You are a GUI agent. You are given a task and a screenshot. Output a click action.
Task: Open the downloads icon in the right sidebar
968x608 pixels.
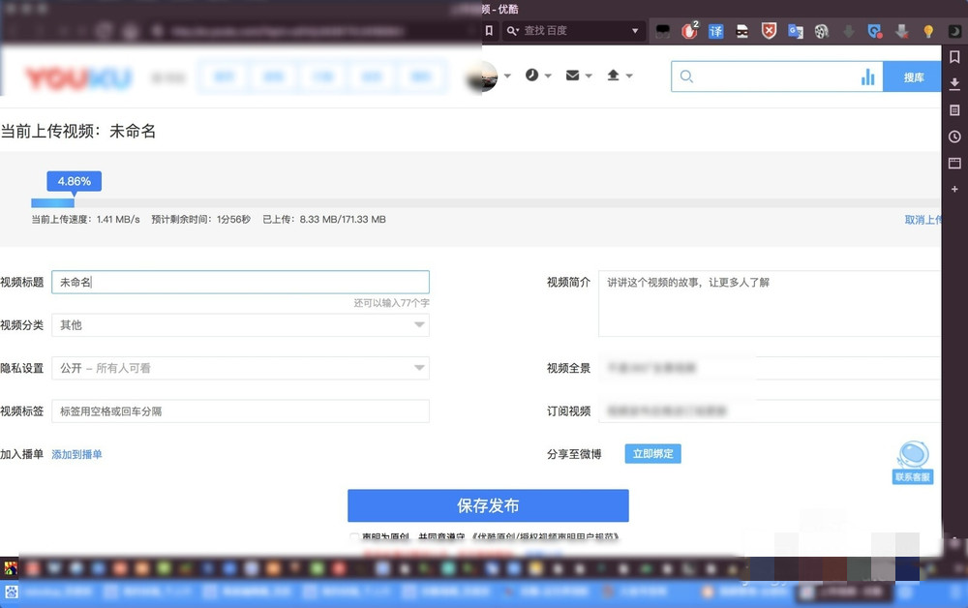pos(955,84)
